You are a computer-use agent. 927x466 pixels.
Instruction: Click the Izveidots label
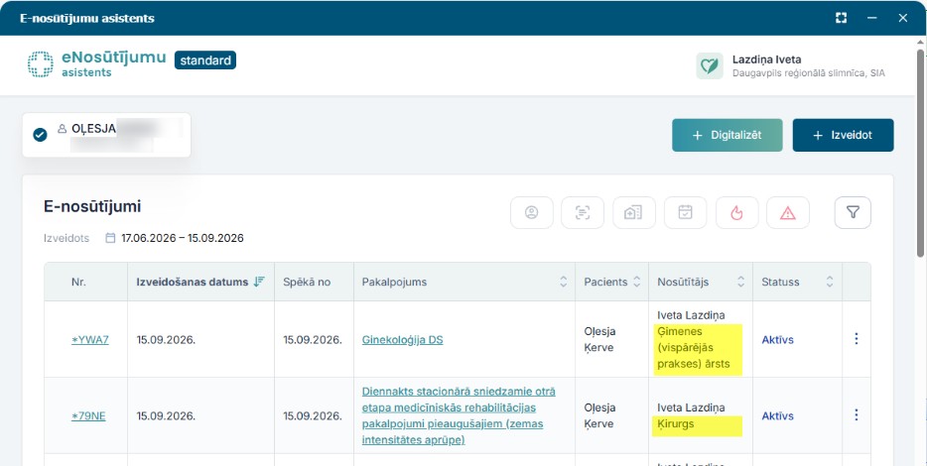coord(66,238)
